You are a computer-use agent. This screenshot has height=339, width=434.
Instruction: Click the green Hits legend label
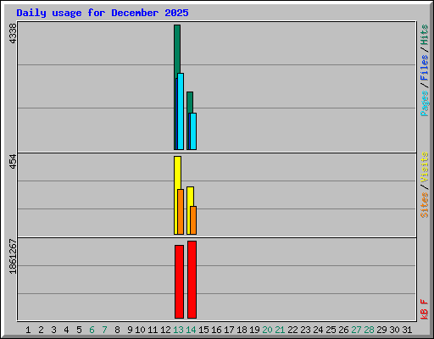tap(425, 35)
